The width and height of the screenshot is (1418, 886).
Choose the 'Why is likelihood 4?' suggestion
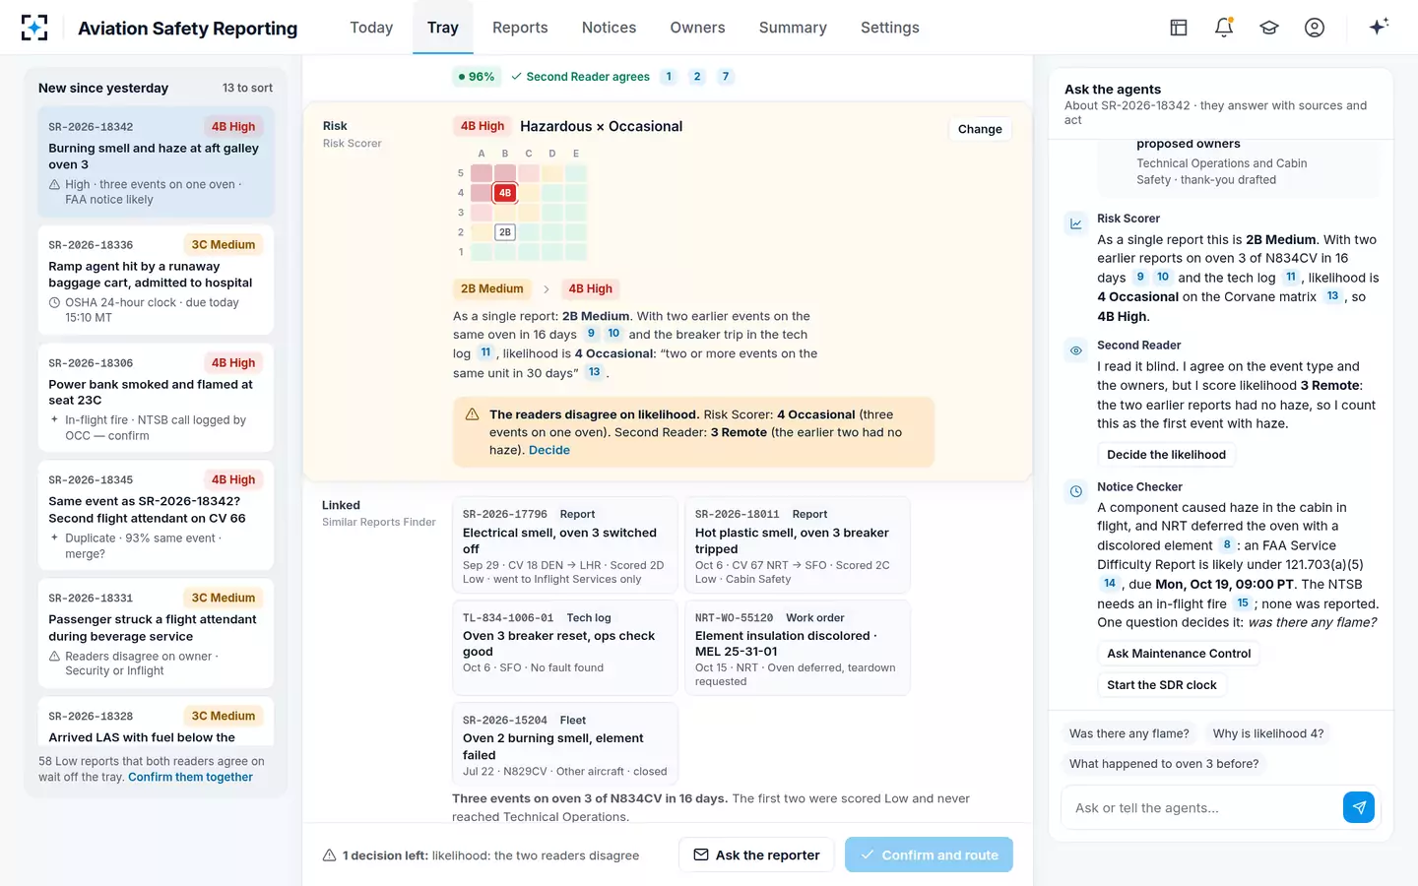(1268, 733)
